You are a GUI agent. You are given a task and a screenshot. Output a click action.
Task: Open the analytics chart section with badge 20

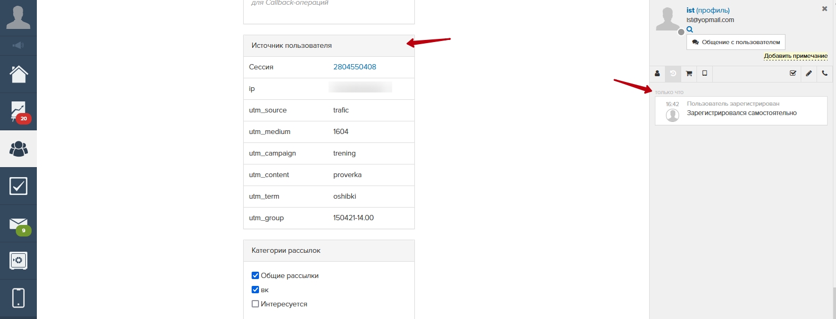tap(18, 111)
